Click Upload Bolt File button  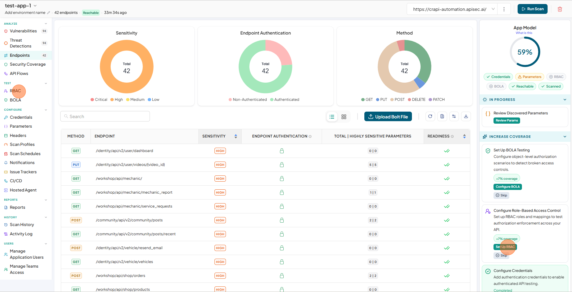pos(388,117)
